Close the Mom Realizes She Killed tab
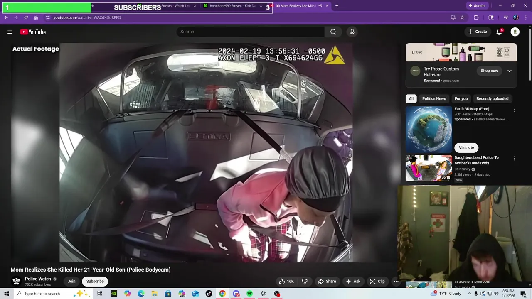 tap(327, 6)
